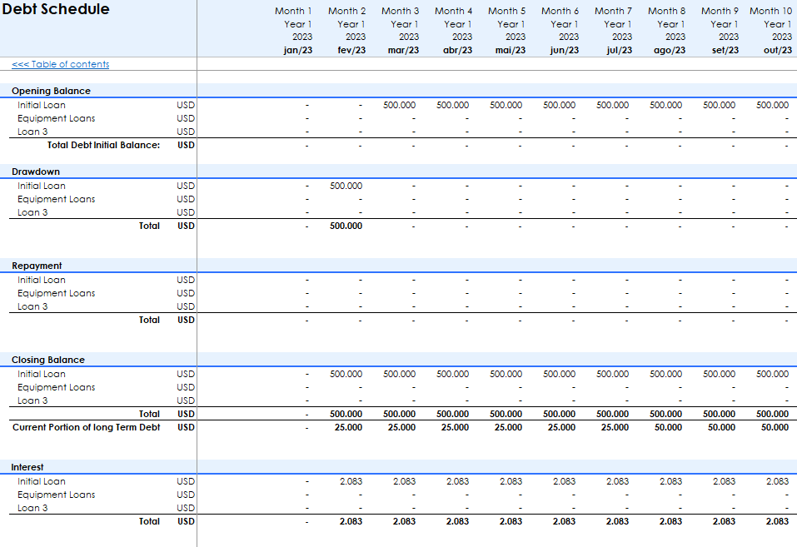Click the Repayment section header
This screenshot has width=797, height=547.
pyautogui.click(x=37, y=266)
